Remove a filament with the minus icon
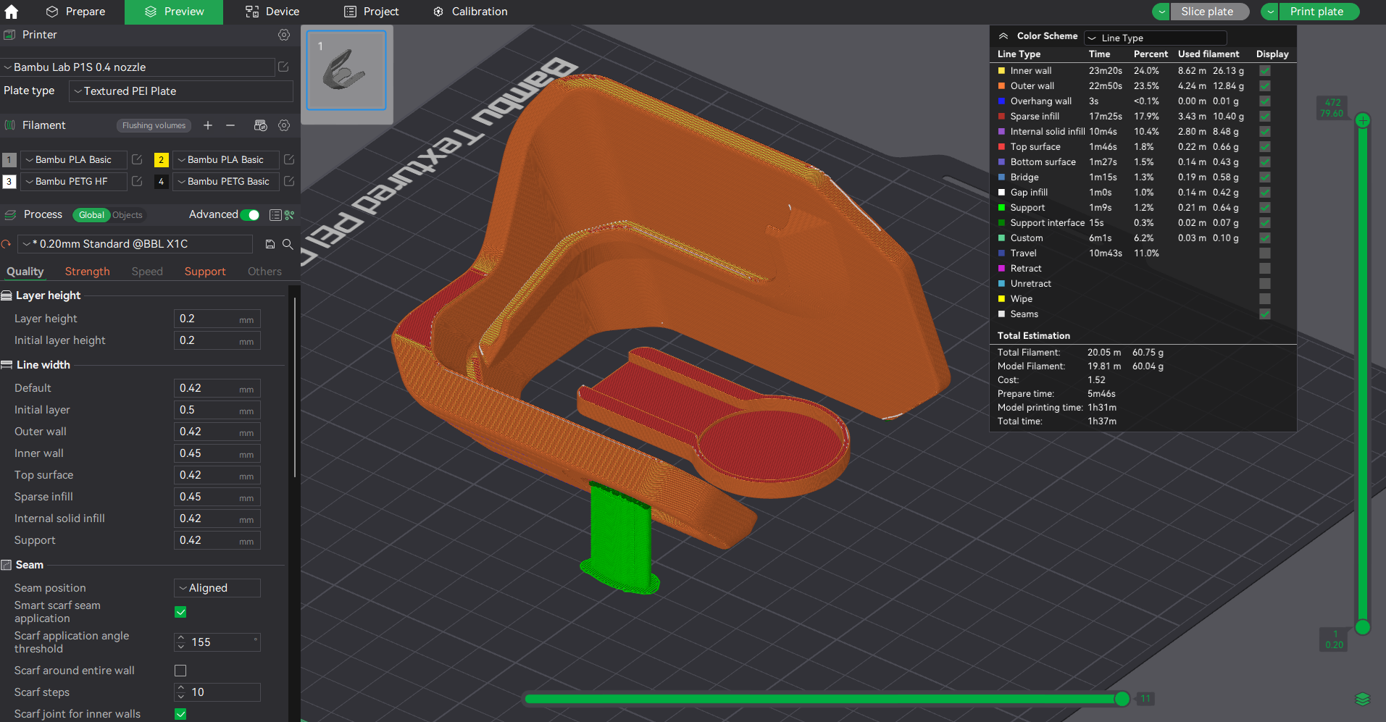Screen dimensions: 1386x722 [230, 125]
